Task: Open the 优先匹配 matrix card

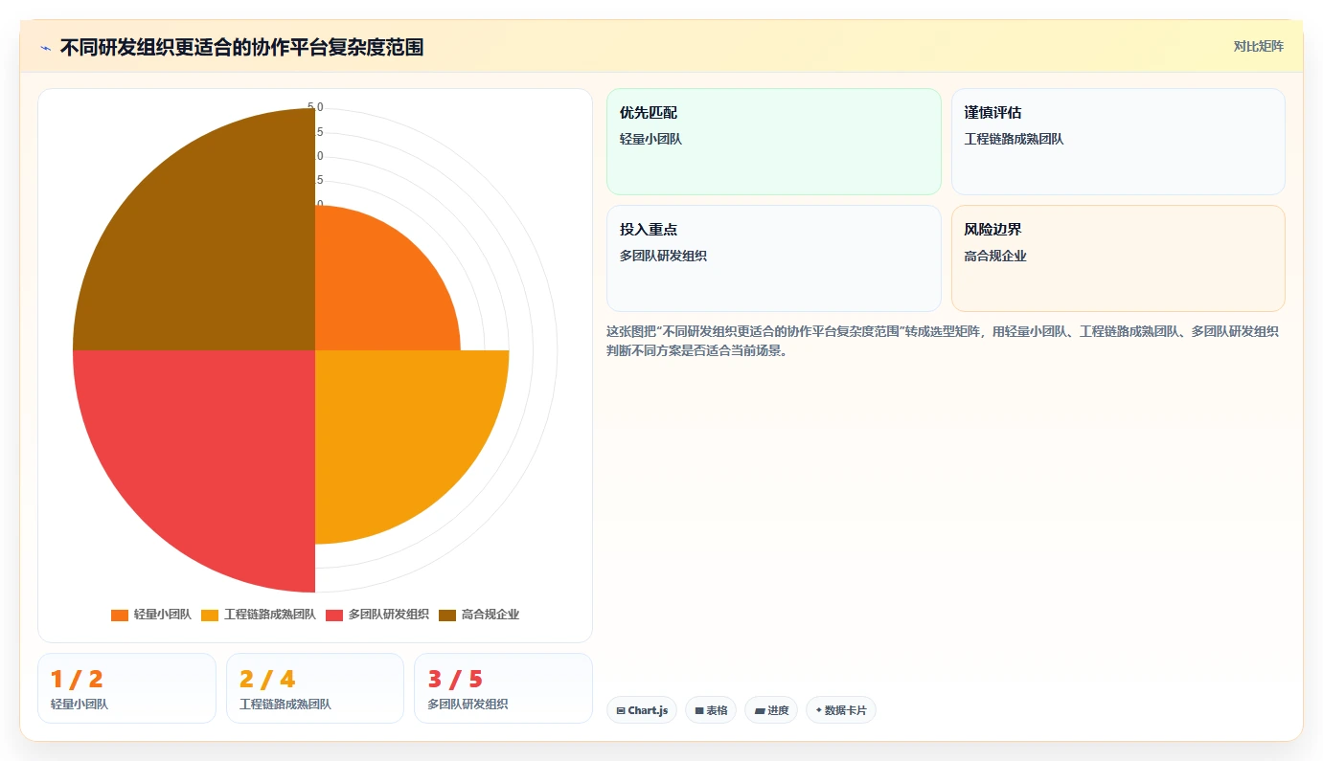Action: 774,142
